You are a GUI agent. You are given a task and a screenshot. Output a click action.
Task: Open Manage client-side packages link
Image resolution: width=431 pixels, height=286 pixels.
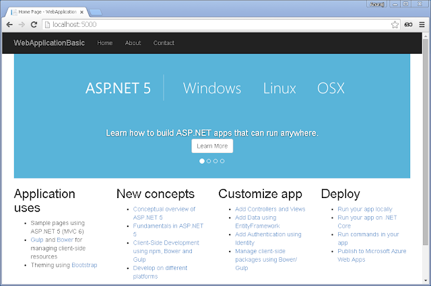point(266,259)
